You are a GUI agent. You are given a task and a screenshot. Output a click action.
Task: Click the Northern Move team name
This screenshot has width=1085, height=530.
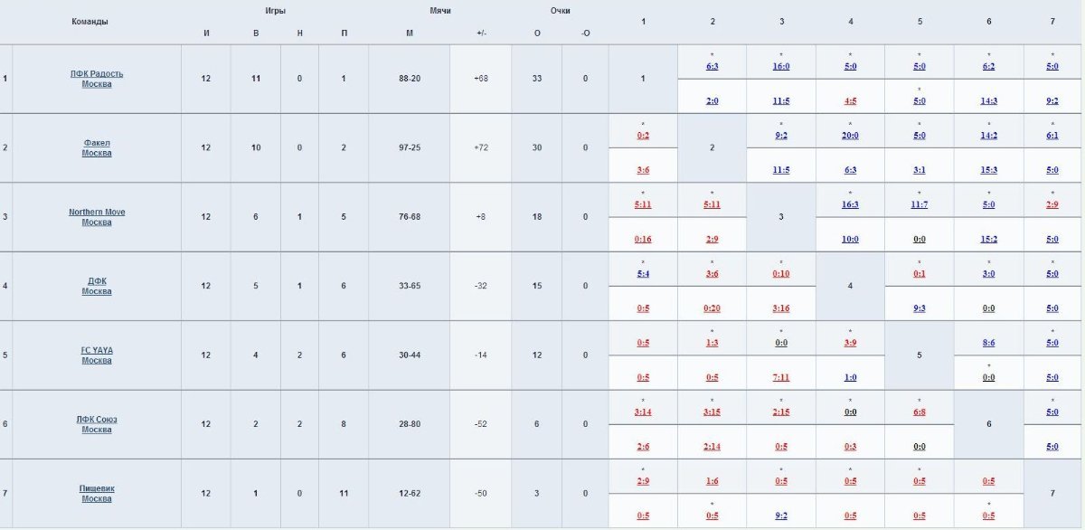(x=97, y=212)
